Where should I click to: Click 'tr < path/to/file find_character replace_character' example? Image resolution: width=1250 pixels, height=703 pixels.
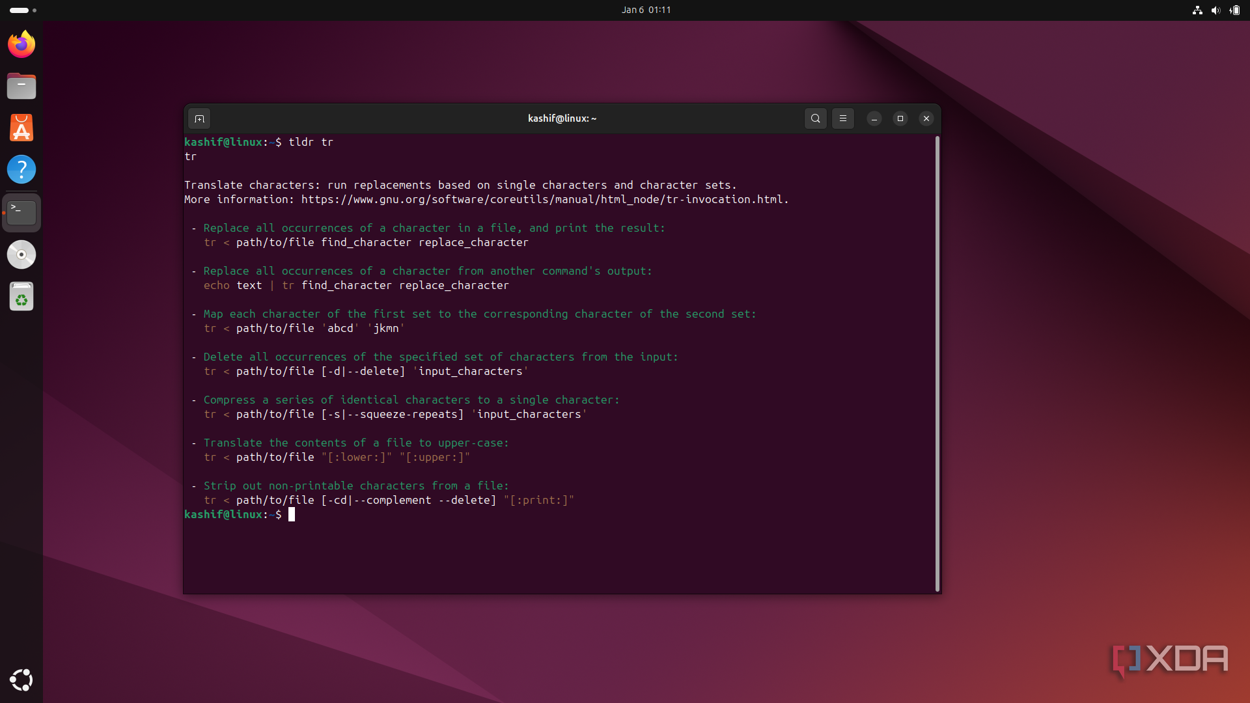[366, 242]
